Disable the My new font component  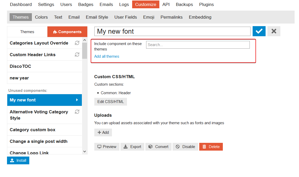(185, 147)
